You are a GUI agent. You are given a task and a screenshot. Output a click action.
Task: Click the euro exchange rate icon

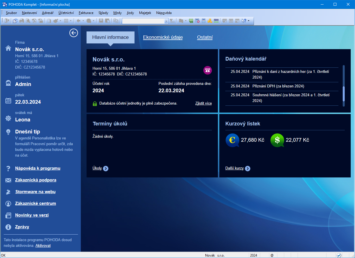click(x=232, y=140)
